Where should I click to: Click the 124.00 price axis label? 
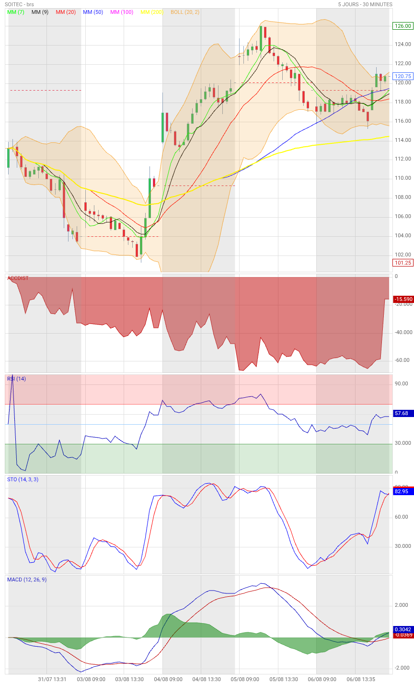coord(403,44)
